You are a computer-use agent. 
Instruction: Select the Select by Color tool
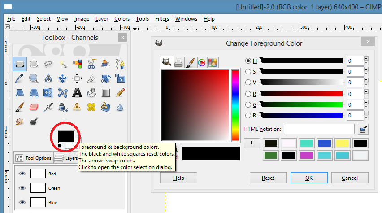click(77, 64)
